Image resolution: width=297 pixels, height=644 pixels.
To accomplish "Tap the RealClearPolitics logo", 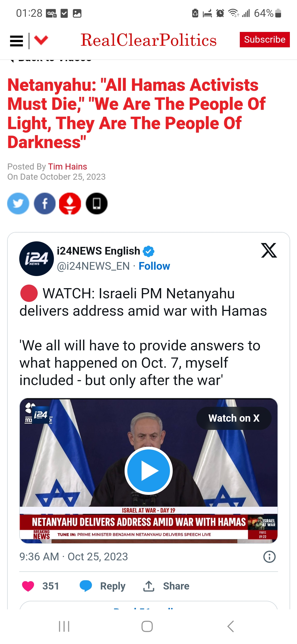I will pos(148,40).
